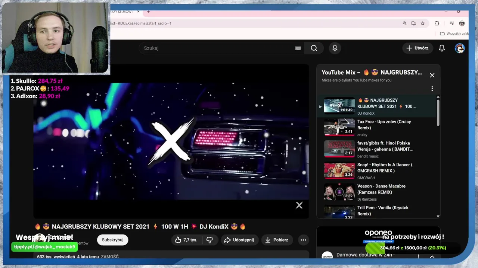Download the video with Pobierz
Screen dimensions: 478x268
[277, 240]
